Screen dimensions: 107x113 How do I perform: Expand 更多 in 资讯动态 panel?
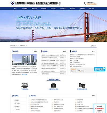tap(64, 51)
